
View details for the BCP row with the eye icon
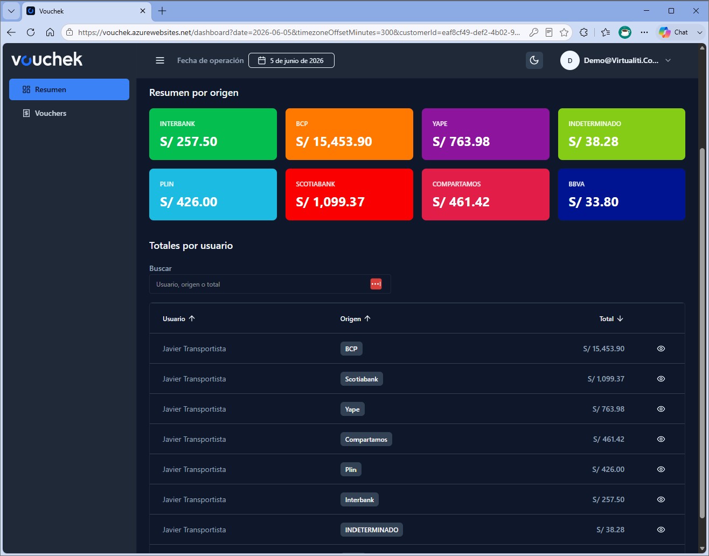coord(661,349)
